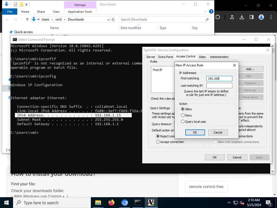Click the Manage contextual tab
The height and width of the screenshot is (208, 277).
[80, 5]
